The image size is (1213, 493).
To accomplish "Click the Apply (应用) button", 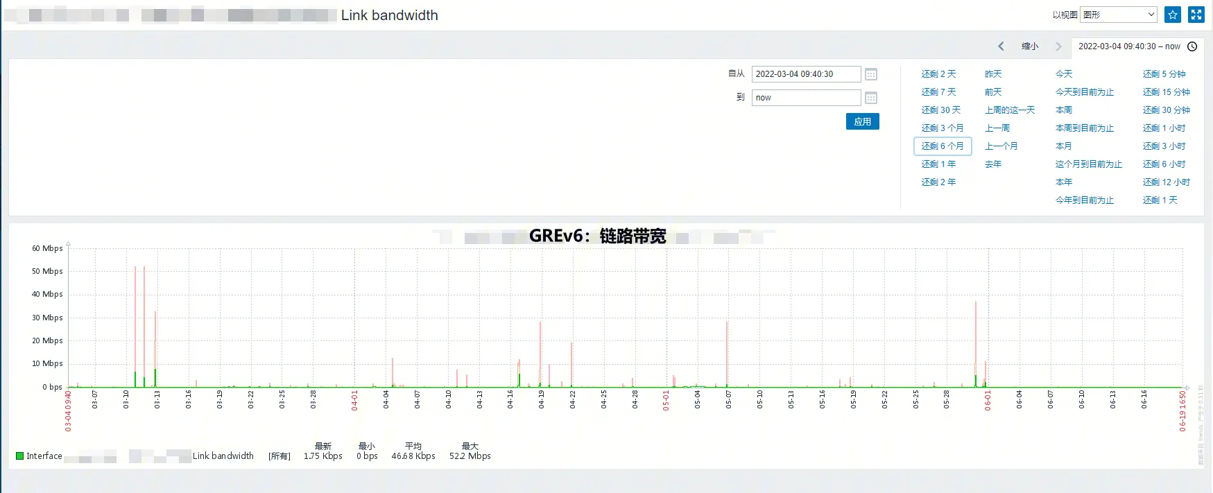I will pos(862,121).
